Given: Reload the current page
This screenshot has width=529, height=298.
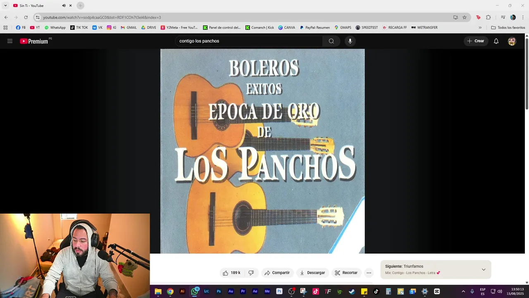Looking at the screenshot, I should [26, 17].
